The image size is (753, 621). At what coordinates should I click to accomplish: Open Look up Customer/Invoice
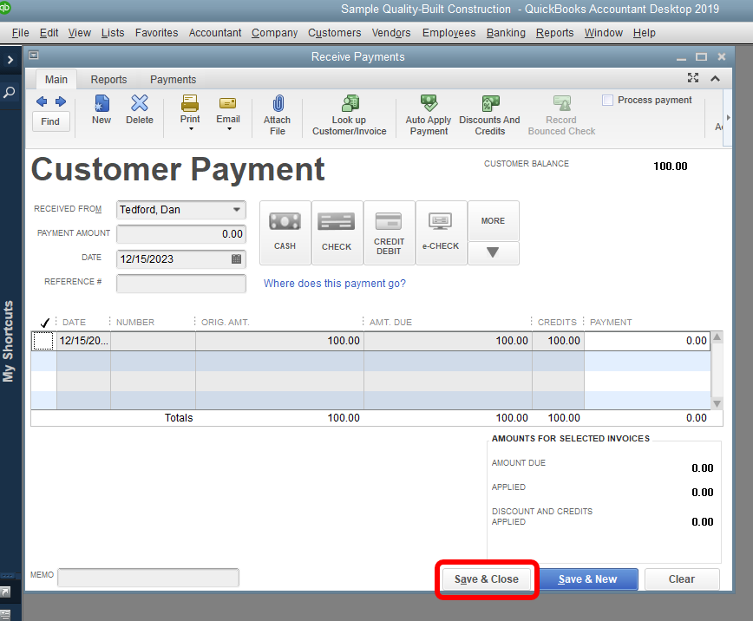pos(349,115)
